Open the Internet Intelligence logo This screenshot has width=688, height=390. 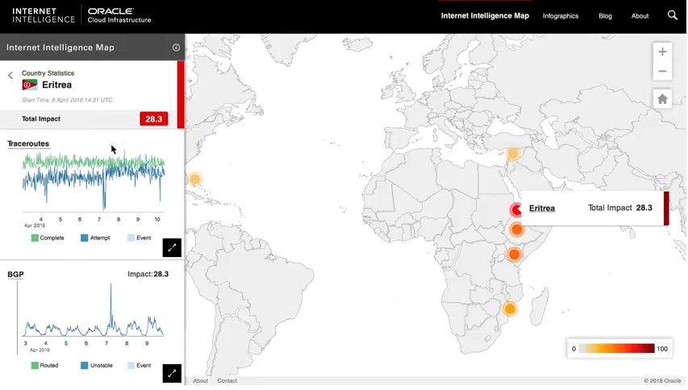[x=44, y=15]
